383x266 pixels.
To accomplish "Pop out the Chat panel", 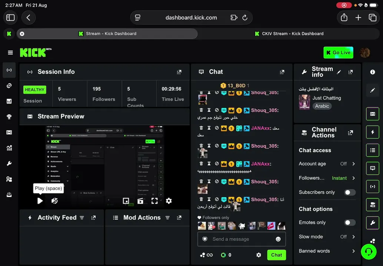I will coord(282,72).
